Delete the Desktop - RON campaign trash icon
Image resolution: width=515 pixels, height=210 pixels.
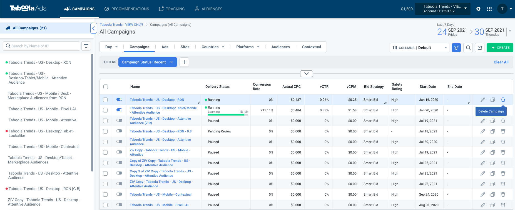[503, 100]
